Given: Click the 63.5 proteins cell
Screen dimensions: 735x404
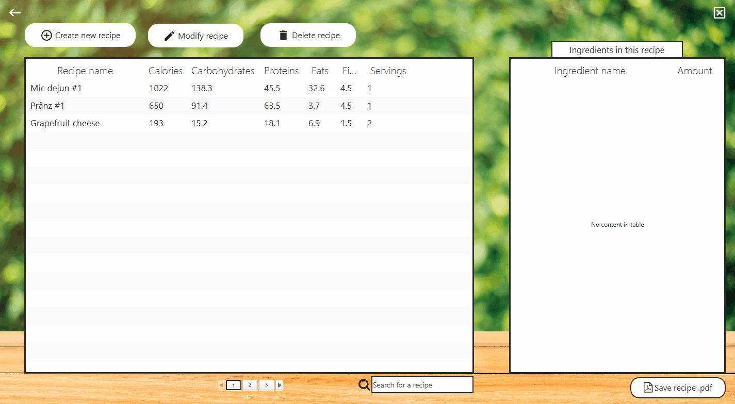Looking at the screenshot, I should (272, 106).
